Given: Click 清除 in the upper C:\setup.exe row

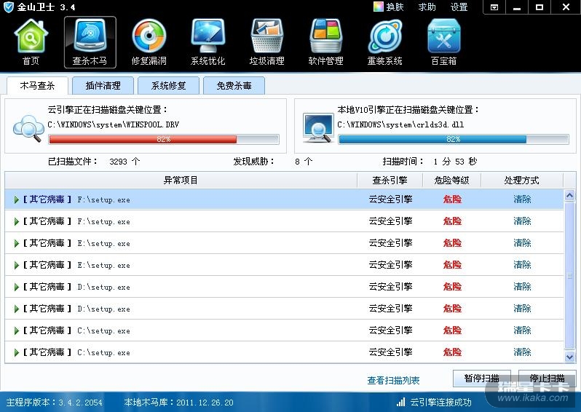Looking at the screenshot, I should coord(522,330).
